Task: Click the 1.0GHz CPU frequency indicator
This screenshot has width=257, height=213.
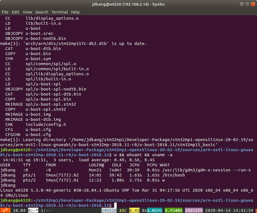Action: [155, 210]
